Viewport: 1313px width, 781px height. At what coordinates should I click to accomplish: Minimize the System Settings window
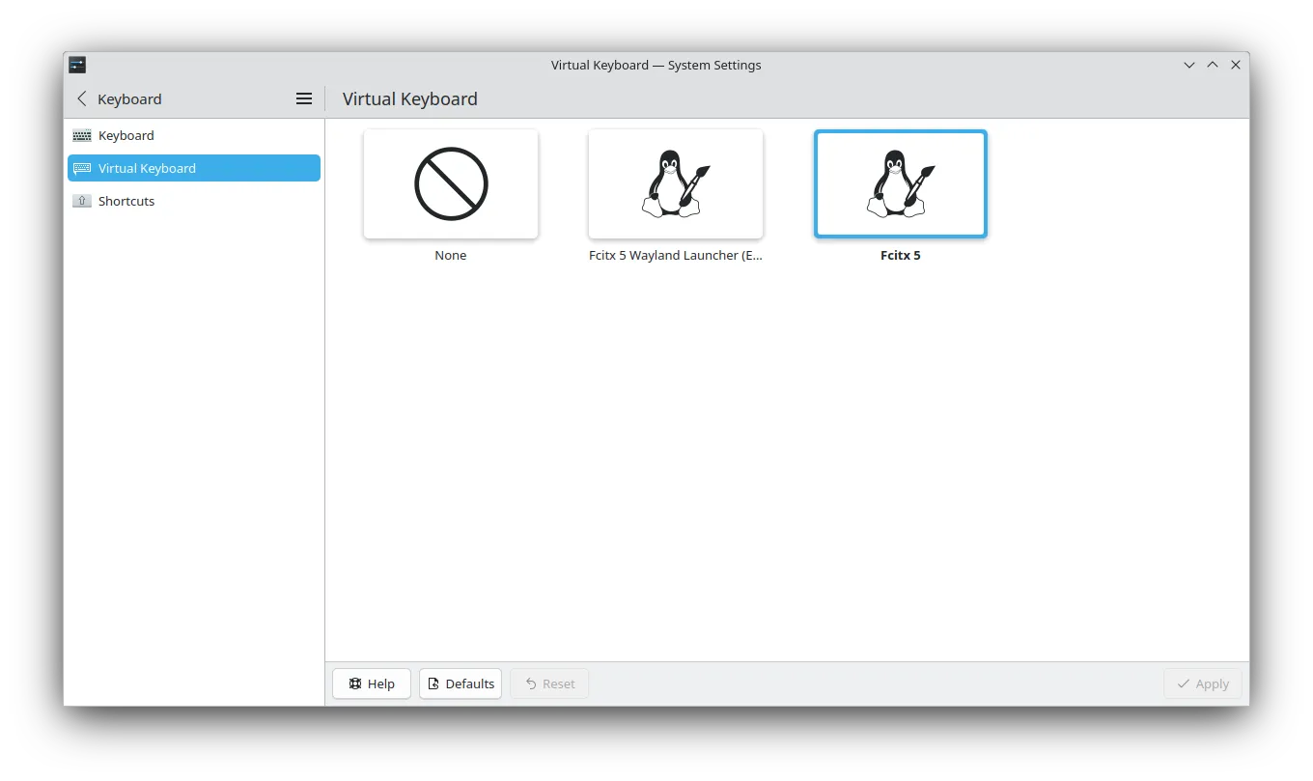coord(1189,65)
